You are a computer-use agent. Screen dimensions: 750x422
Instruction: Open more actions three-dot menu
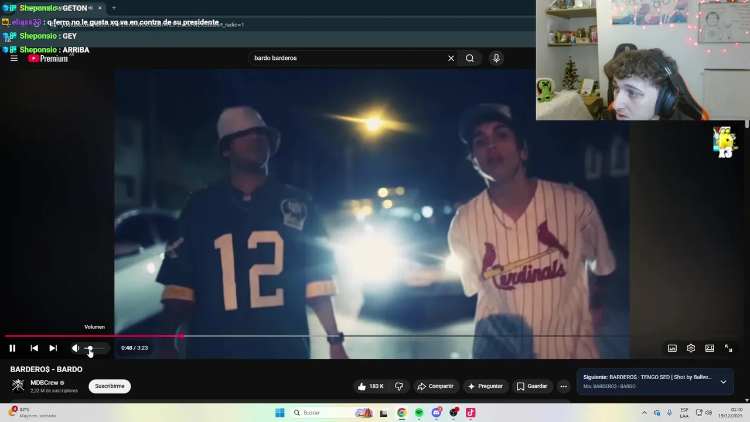(563, 386)
